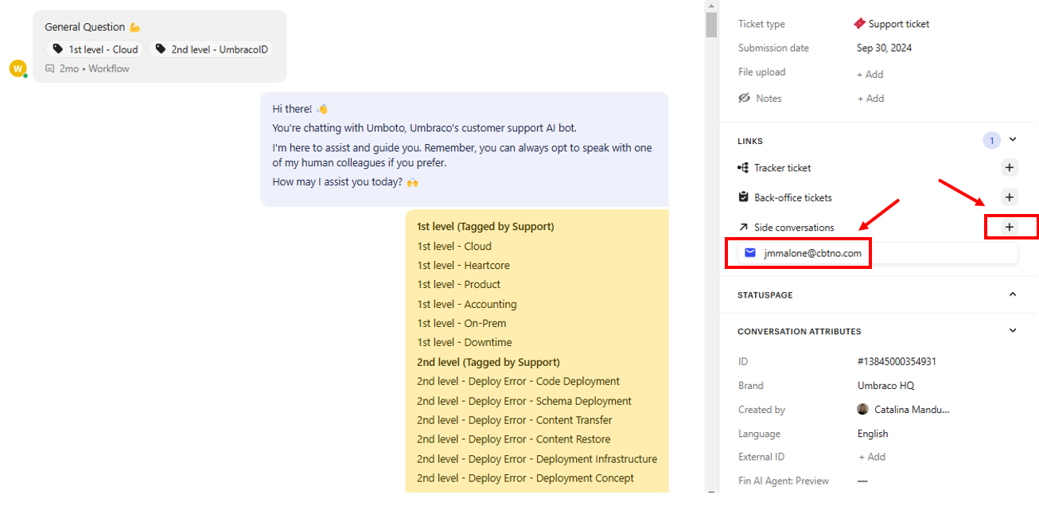Image resolution: width=1039 pixels, height=514 pixels.
Task: Toggle the Statuspage section chevron
Action: pyautogui.click(x=1013, y=294)
